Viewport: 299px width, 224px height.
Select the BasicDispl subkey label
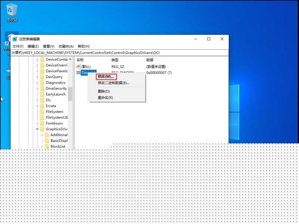tap(59, 141)
